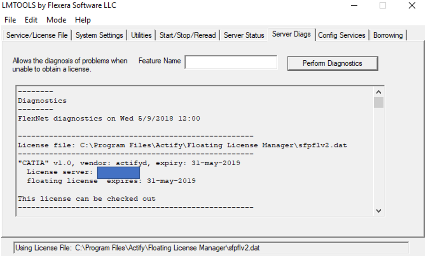Open the Start/Stop/Reread tab
425x256 pixels.
tap(187, 35)
